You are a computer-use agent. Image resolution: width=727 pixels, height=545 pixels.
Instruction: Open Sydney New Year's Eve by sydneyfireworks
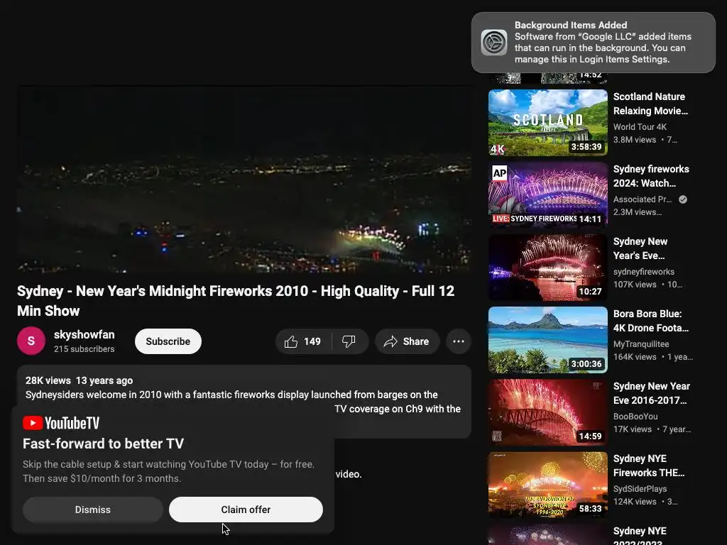(640, 248)
